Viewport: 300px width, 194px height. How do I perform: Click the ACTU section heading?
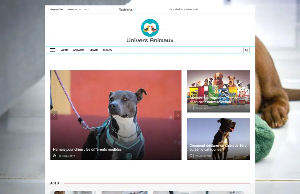(x=54, y=183)
